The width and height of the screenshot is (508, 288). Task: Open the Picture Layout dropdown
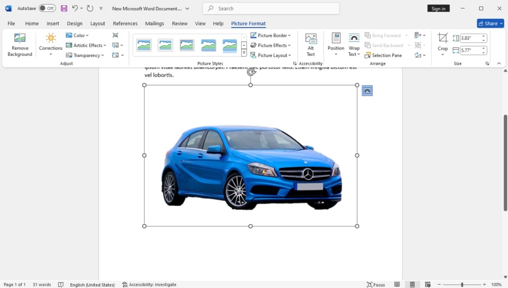click(270, 55)
